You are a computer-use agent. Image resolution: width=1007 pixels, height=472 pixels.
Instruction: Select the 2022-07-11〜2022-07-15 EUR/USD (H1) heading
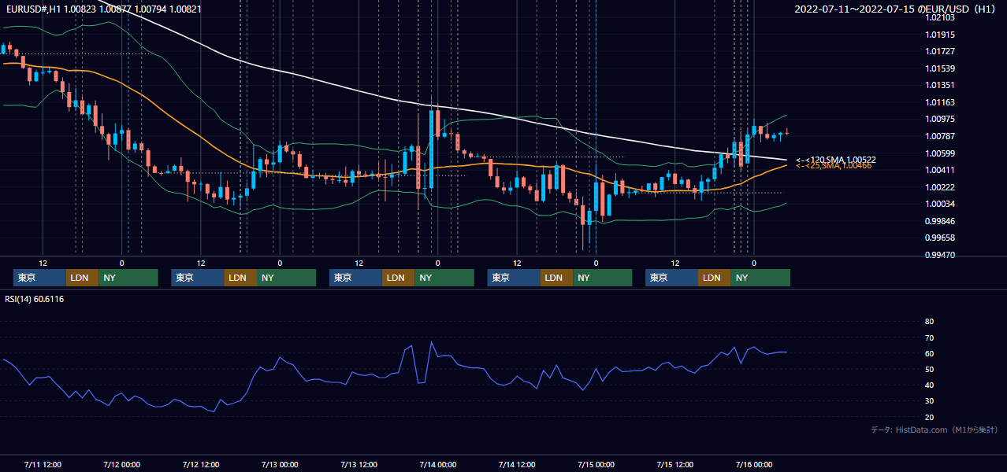(896, 9)
